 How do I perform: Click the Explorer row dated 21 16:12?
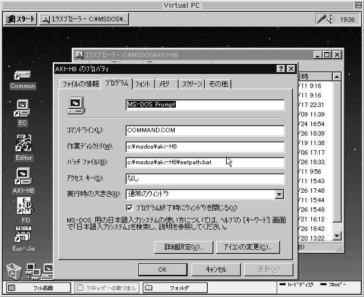(x=311, y=219)
